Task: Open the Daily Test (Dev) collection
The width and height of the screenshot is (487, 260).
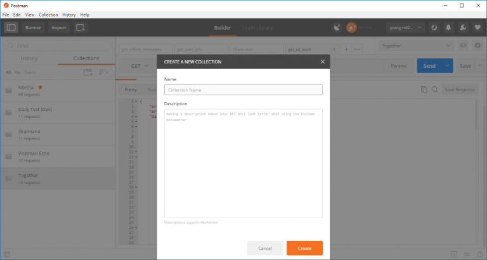Action: [x=58, y=112]
